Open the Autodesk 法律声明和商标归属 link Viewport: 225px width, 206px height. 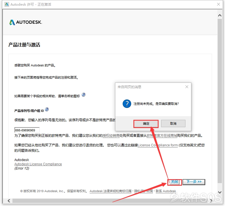point(111,191)
